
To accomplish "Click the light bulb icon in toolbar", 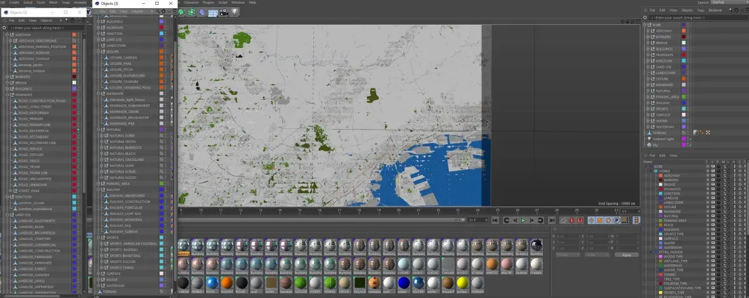I will click(235, 12).
